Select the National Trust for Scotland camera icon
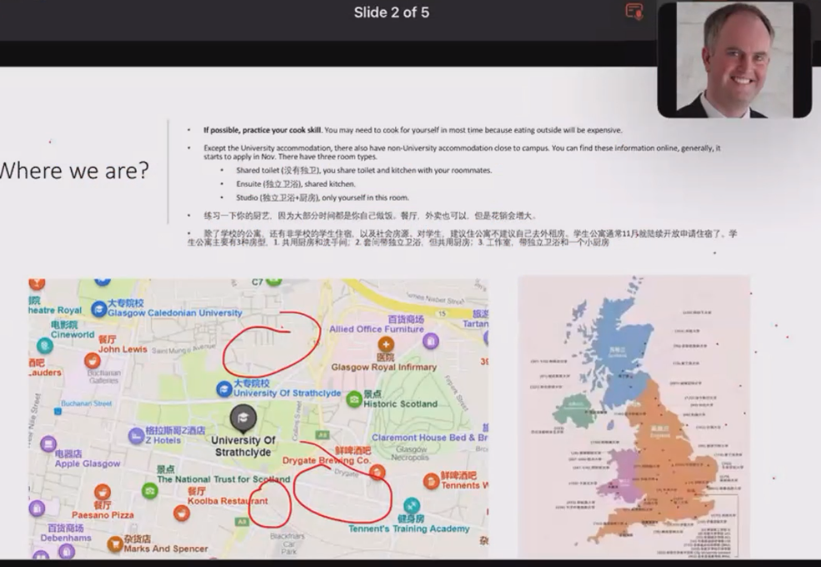 (x=149, y=490)
